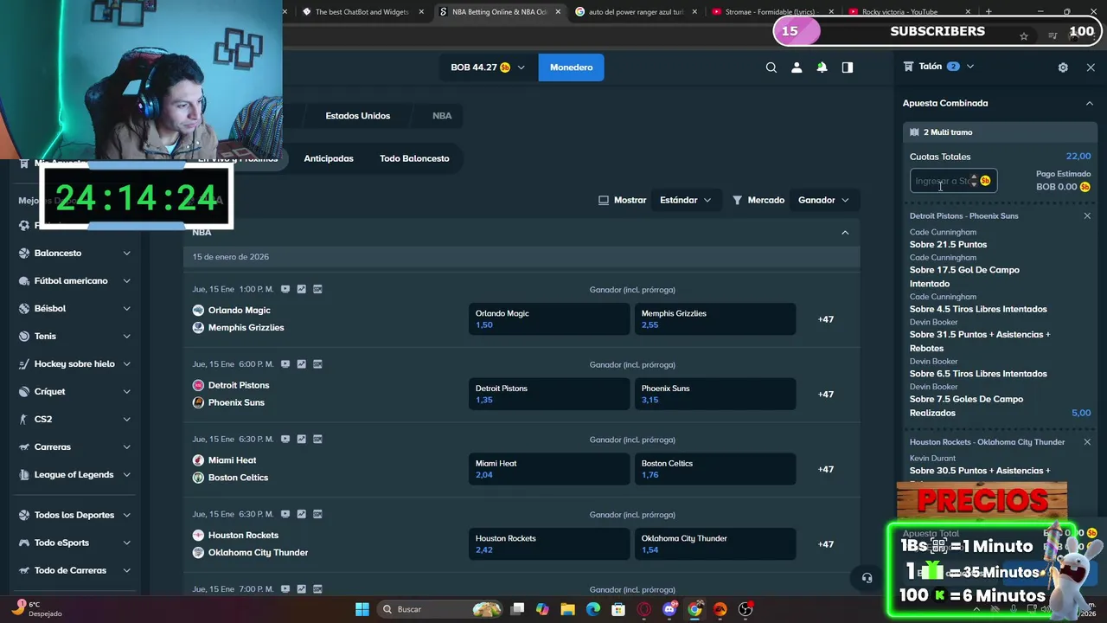The height and width of the screenshot is (623, 1107).
Task: Click the Windows Start button
Action: click(362, 609)
